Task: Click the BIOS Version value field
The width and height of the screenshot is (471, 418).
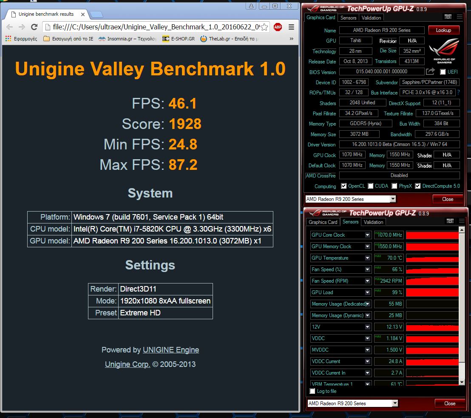Action: [x=381, y=72]
